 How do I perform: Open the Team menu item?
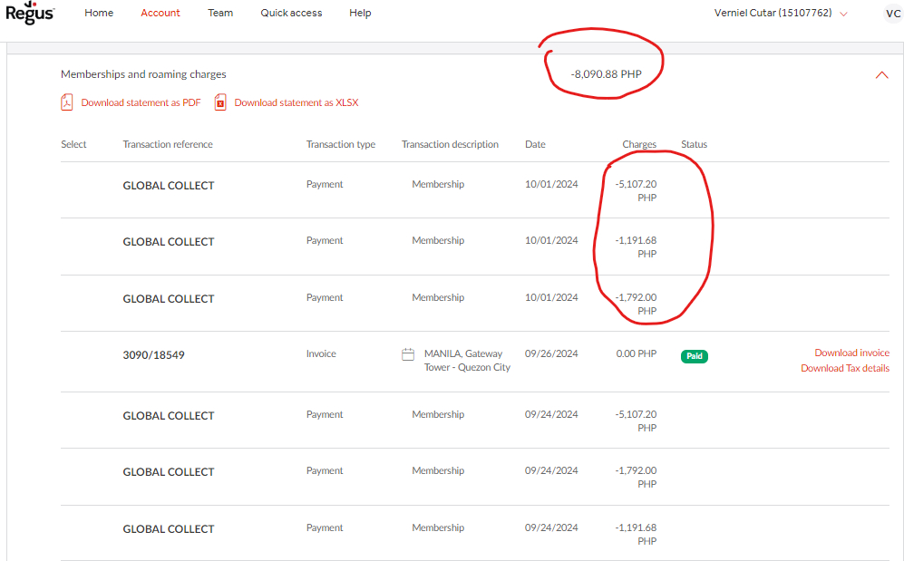(x=220, y=14)
